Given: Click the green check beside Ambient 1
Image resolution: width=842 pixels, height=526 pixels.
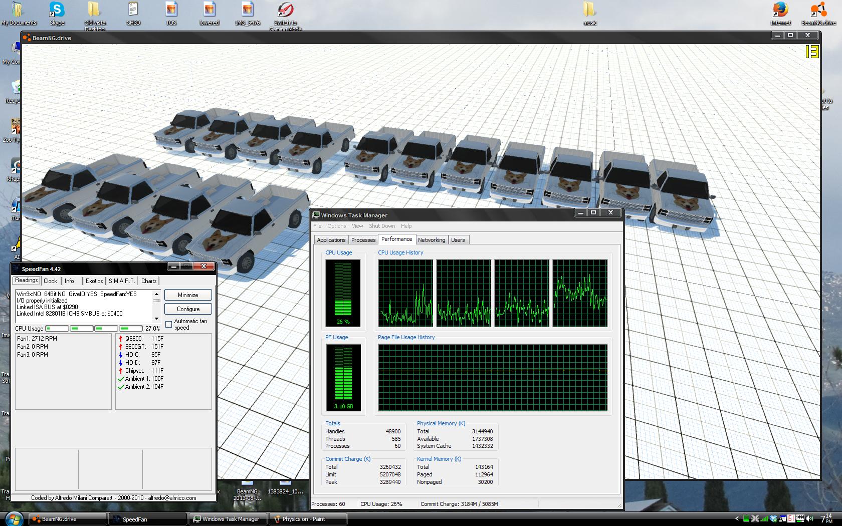Looking at the screenshot, I should (x=121, y=379).
